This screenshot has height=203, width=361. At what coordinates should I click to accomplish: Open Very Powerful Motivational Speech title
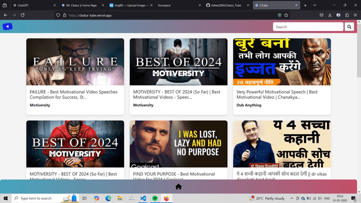pos(277,94)
